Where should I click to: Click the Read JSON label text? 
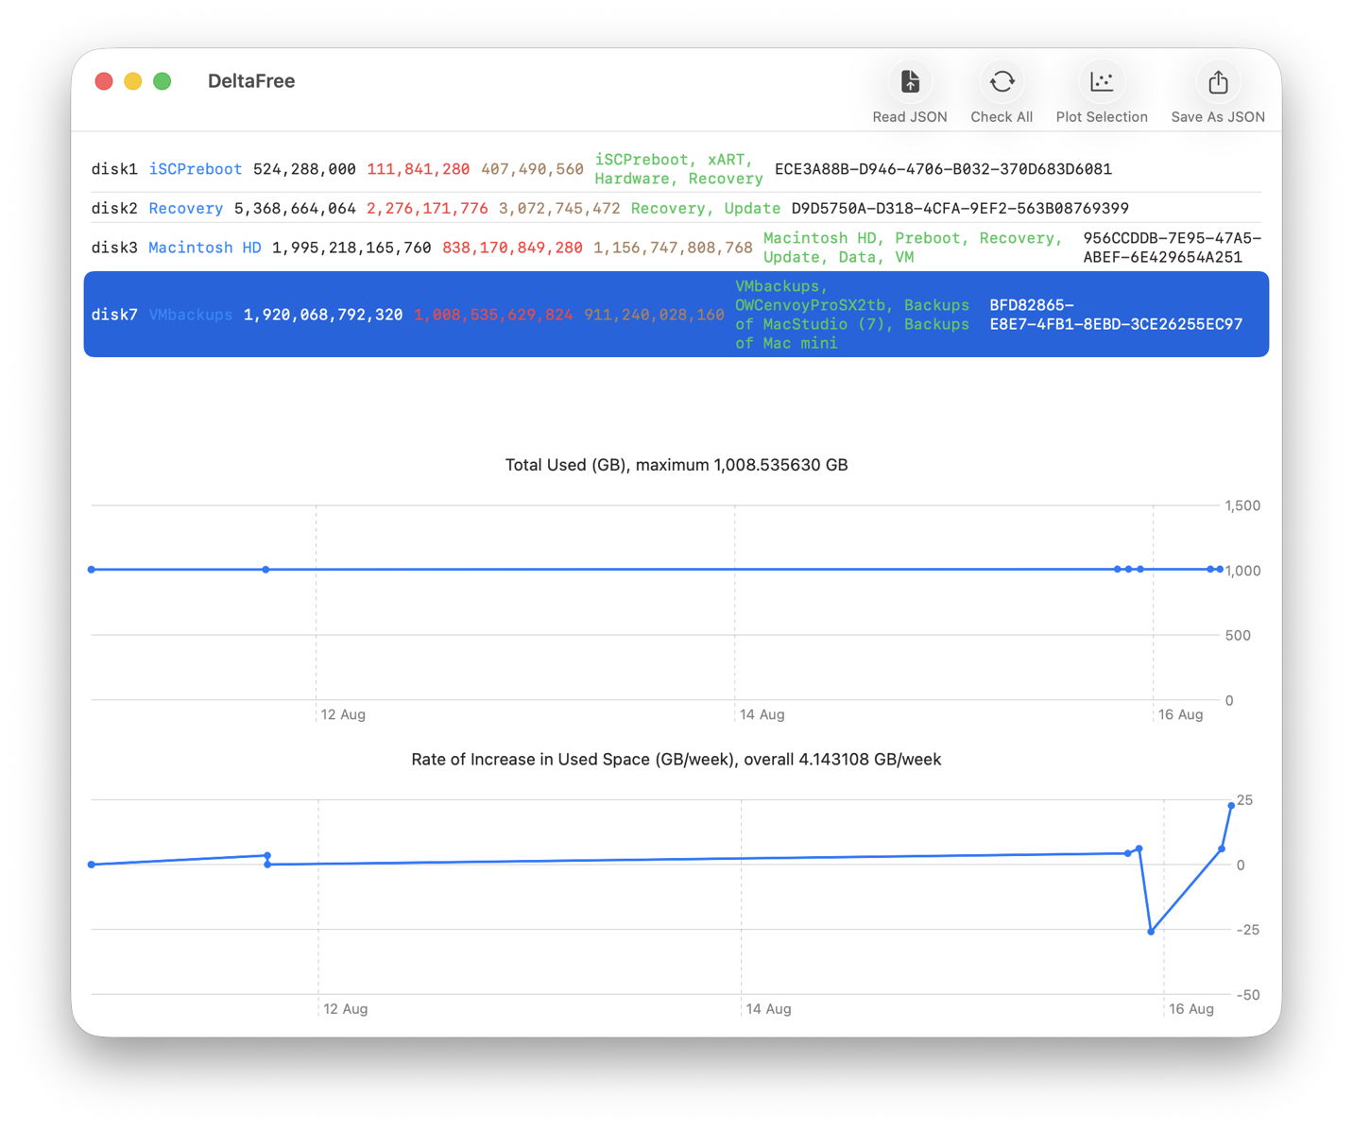click(x=910, y=117)
